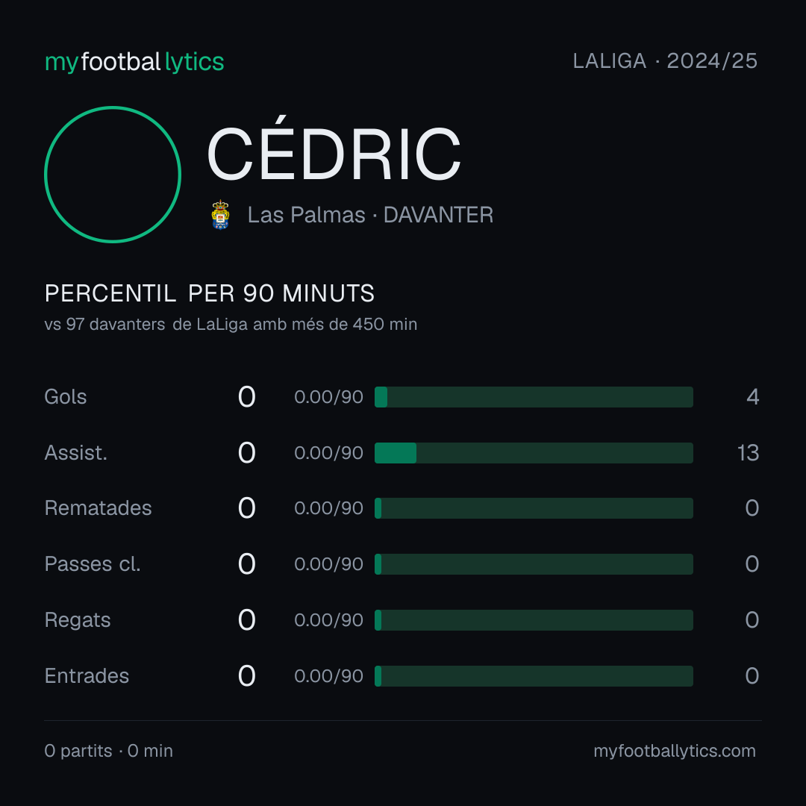
Task: Select the Assist. percentile value 13
Action: click(748, 453)
